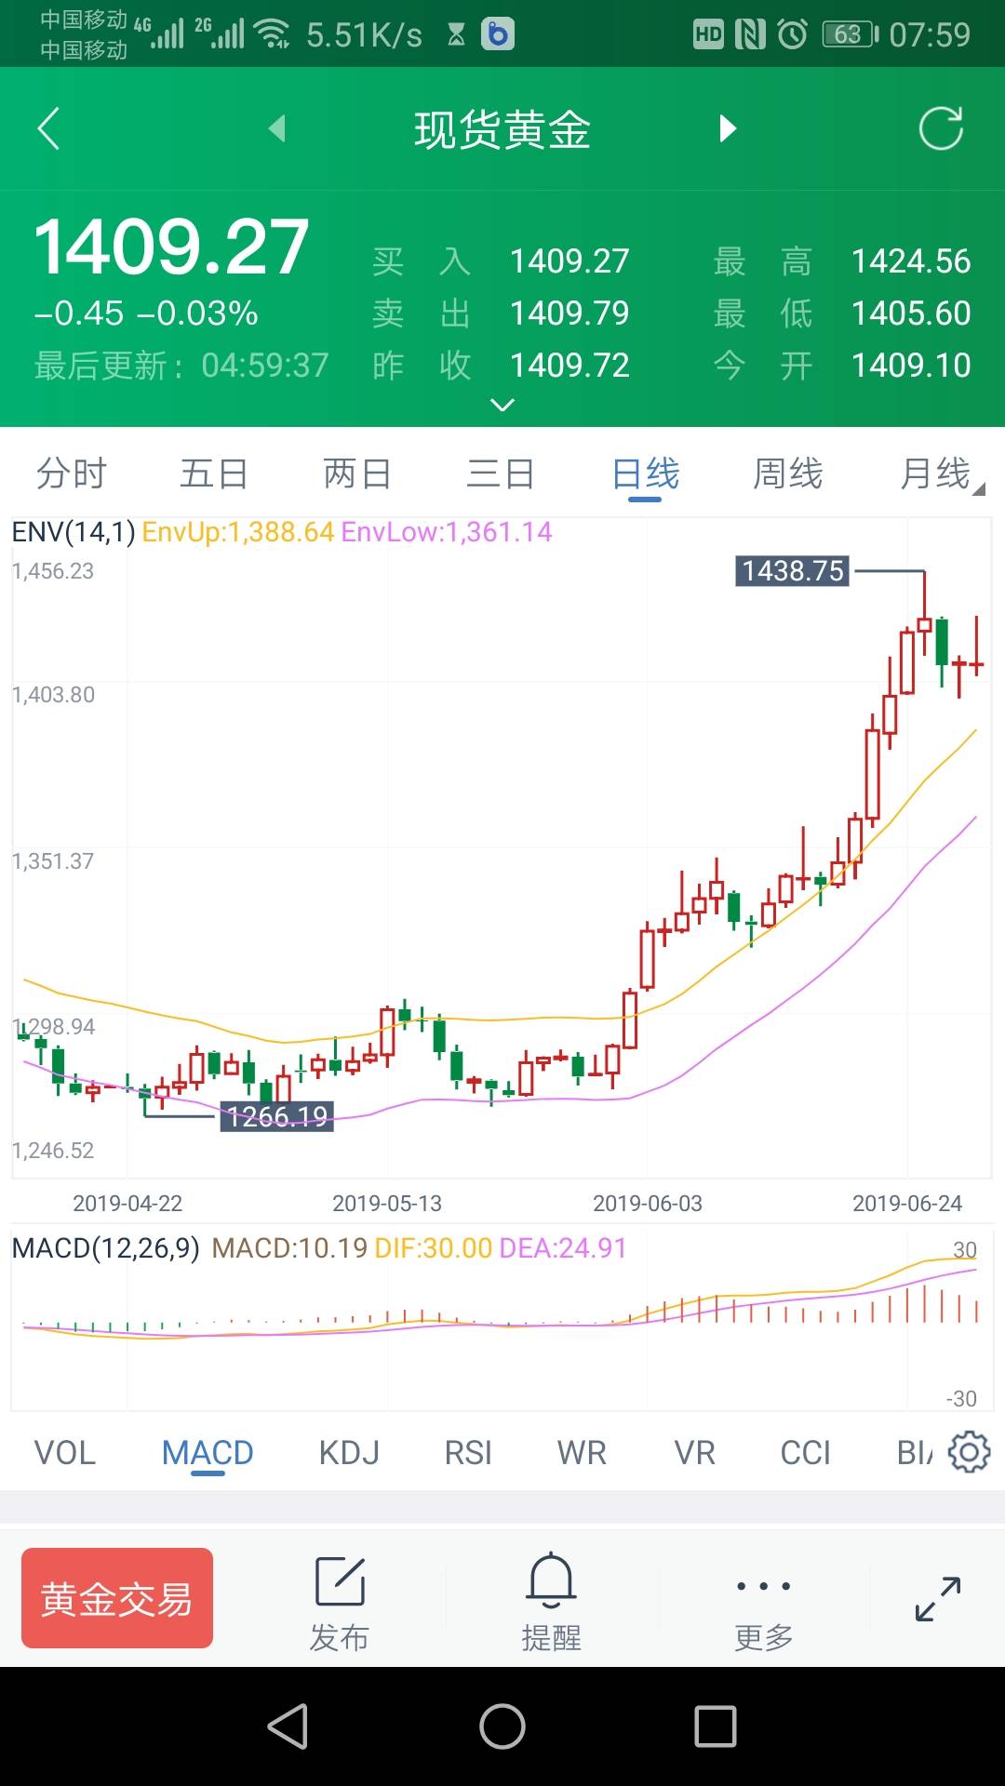This screenshot has height=1786, width=1005.
Task: Select the 五日 five-day chart tab
Action: 214,473
